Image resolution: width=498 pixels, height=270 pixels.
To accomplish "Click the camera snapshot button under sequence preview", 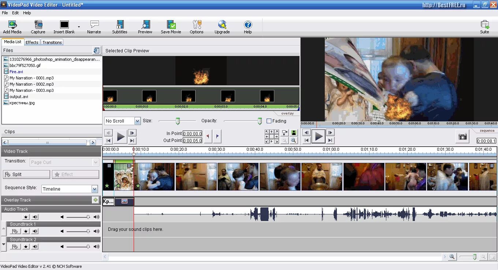I will (x=463, y=136).
